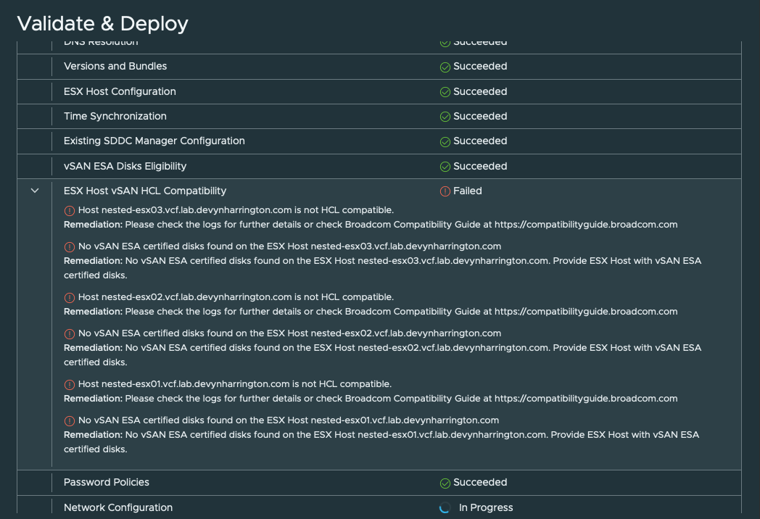The height and width of the screenshot is (519, 760).
Task: Click the error icon for nested-esx02 not HCL compatible
Action: coord(70,297)
